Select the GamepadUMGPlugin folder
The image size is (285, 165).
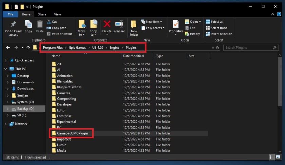[x=73, y=133]
